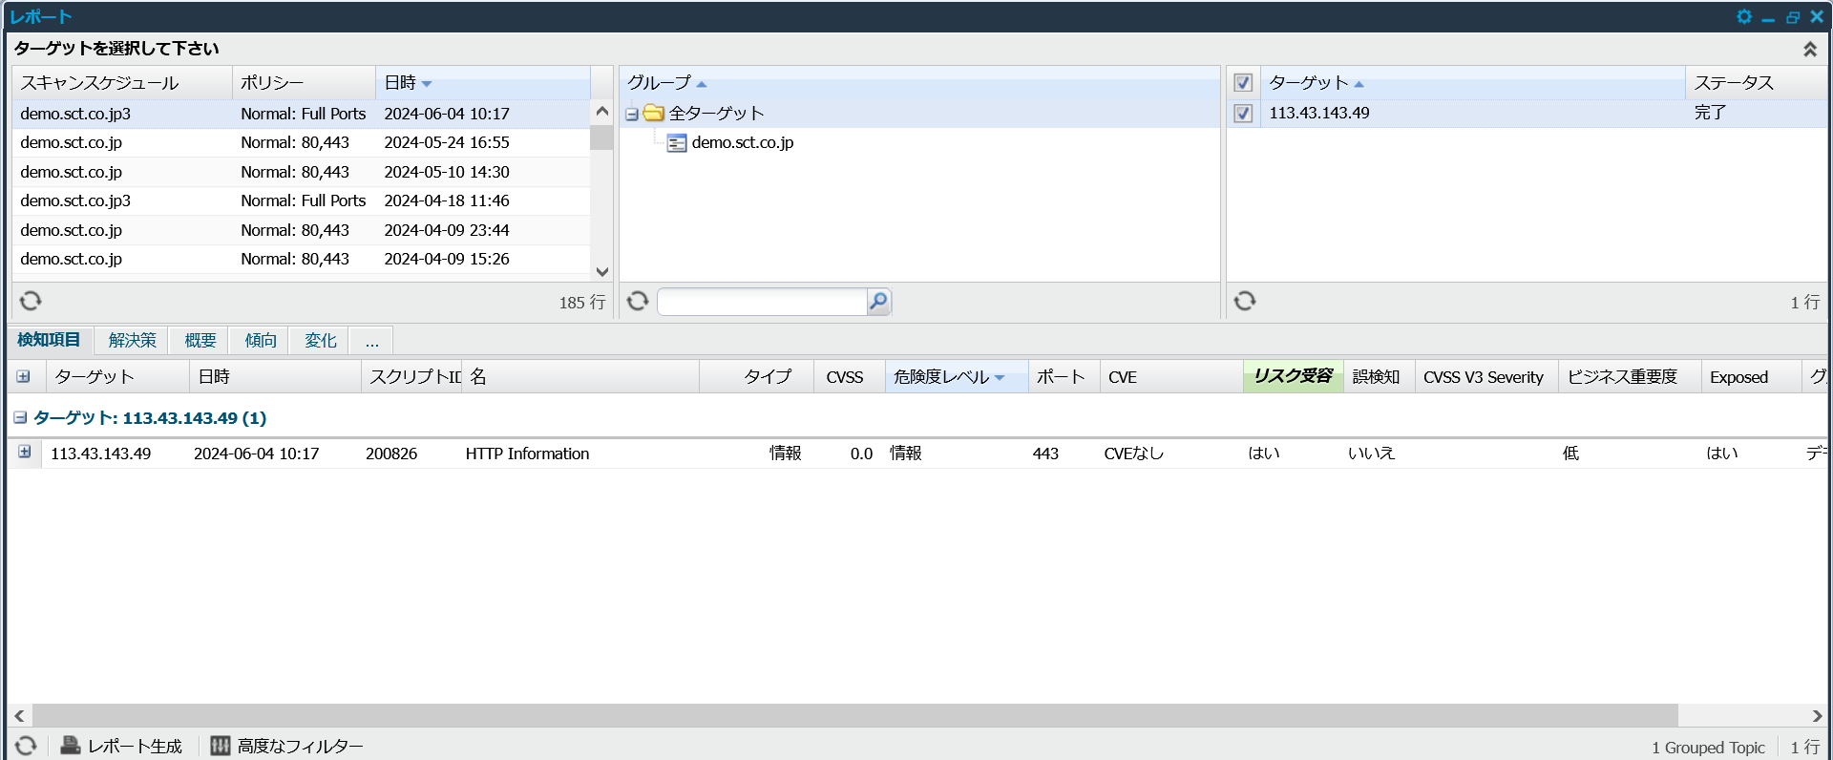1833x760 pixels.
Task: Select the scan dated 2024-04-09 15:26
Action: tap(302, 259)
